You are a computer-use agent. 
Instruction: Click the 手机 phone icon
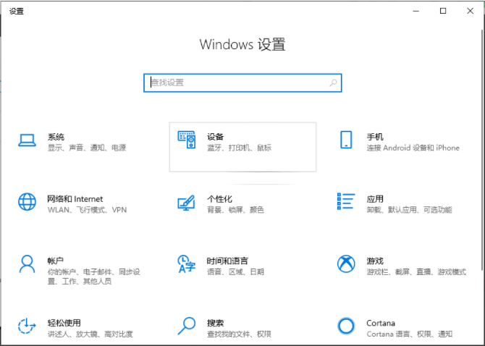click(346, 141)
